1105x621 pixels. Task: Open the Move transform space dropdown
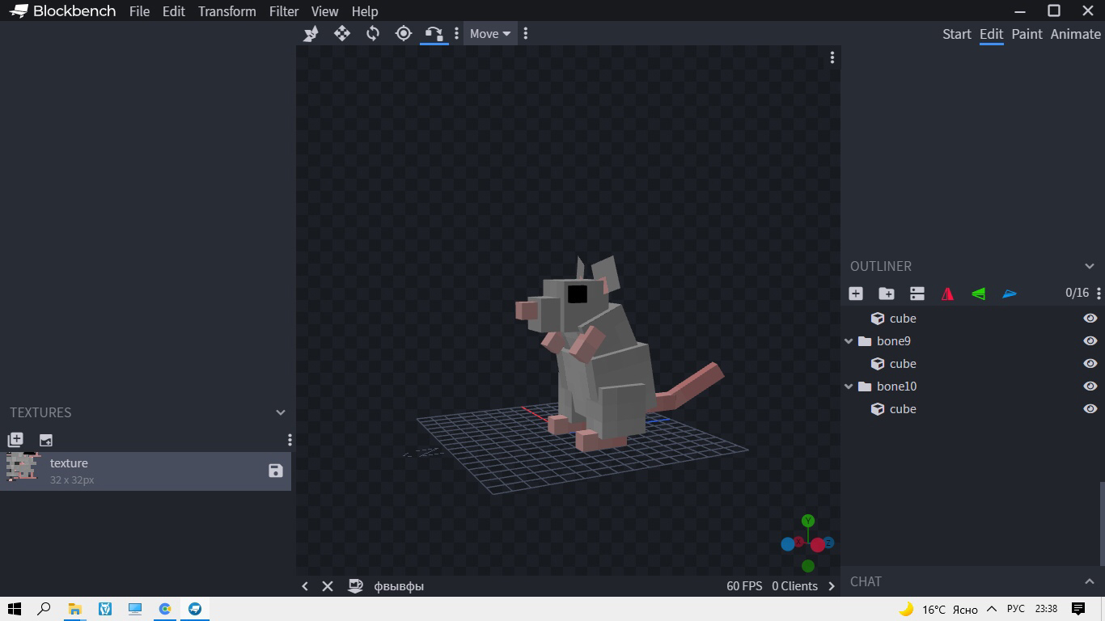pos(490,33)
